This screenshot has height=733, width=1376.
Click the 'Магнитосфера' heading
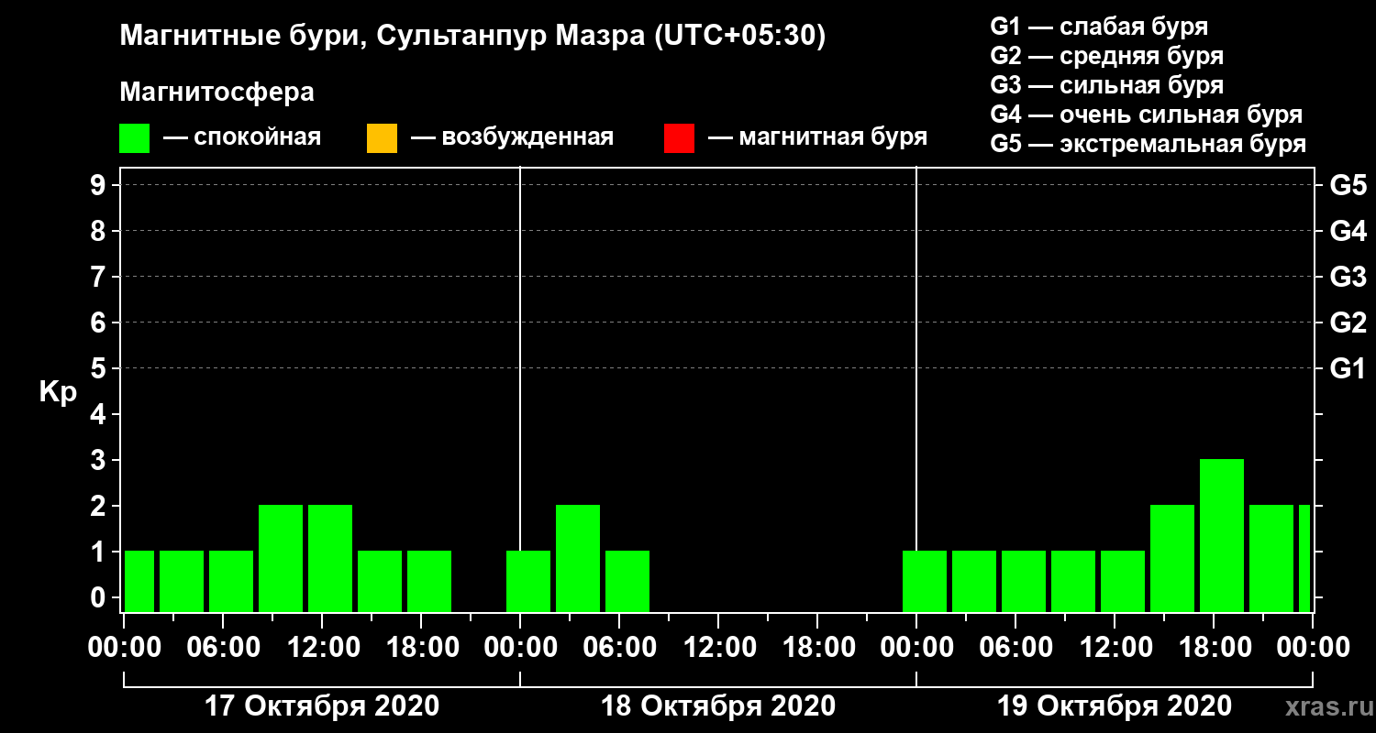coord(216,93)
